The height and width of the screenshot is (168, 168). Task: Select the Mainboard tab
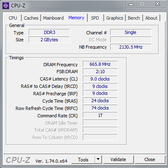tap(53, 18)
